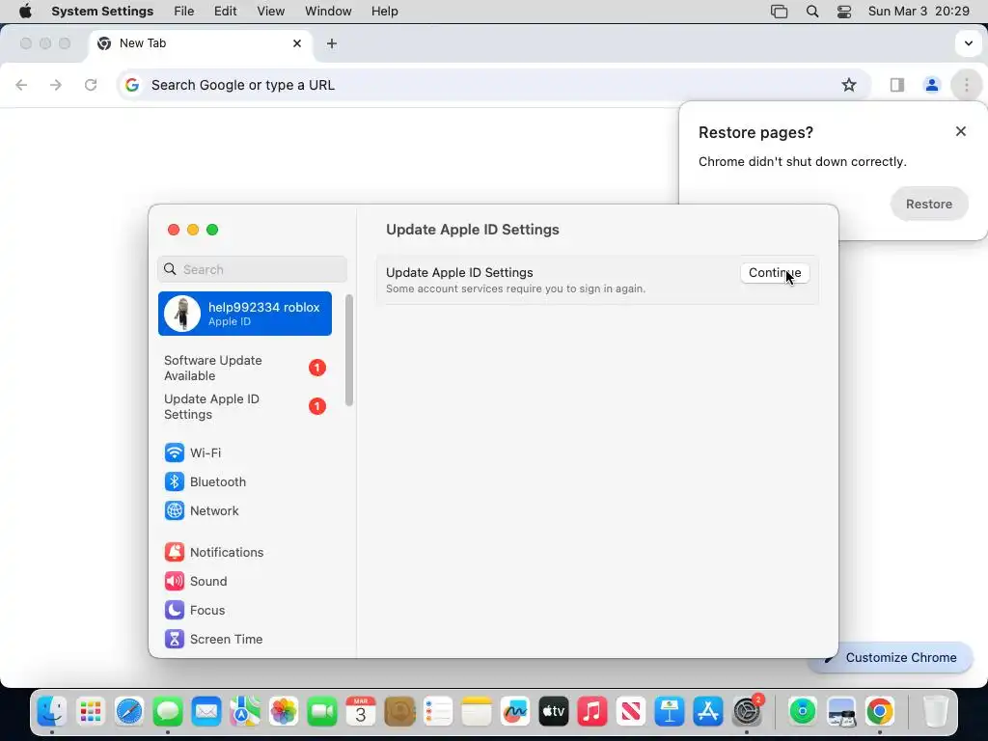Open Sound settings
Image resolution: width=988 pixels, height=741 pixels.
coord(196,581)
